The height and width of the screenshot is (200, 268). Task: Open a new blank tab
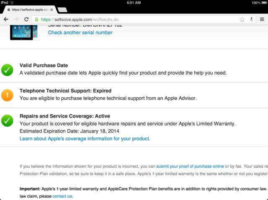pyautogui.click(x=62, y=9)
